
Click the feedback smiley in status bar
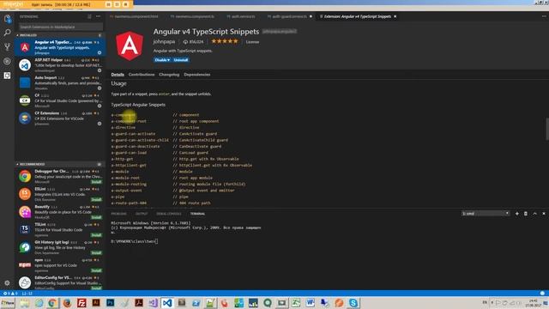542,294
